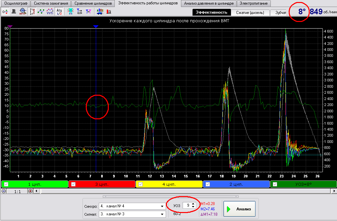
Task: Switch to the Система зажигания tab
Action: [51, 3]
